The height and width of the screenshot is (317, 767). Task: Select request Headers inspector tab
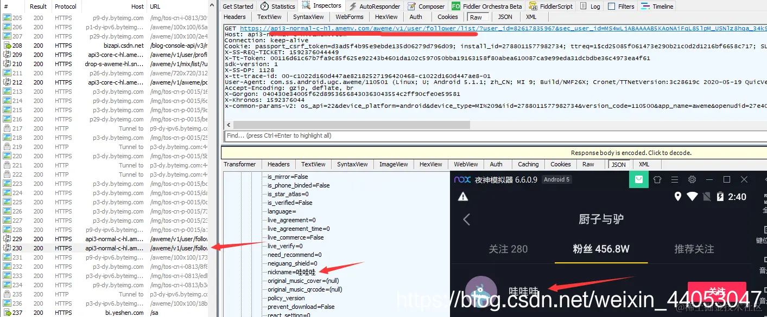coord(234,17)
